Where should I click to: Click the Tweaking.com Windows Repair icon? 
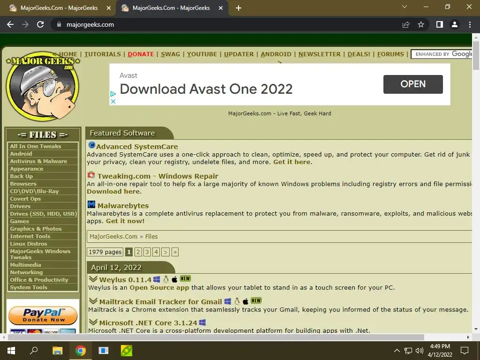[91, 175]
